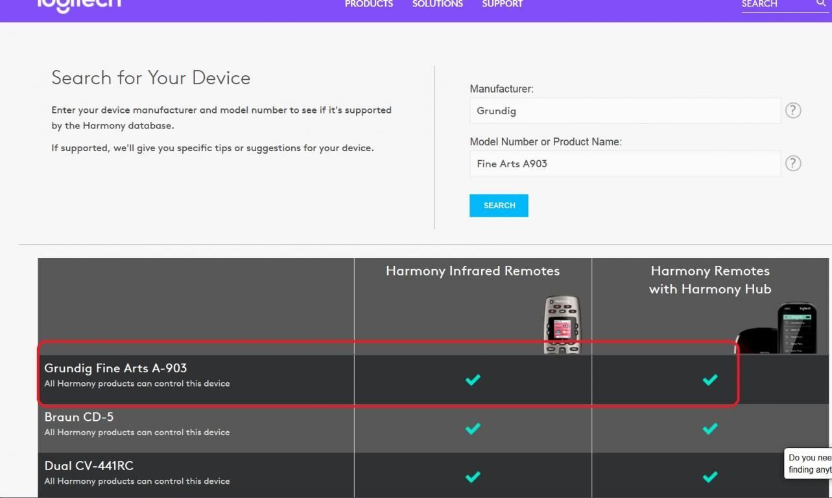Click the Grundig A-903 compatibility note
The image size is (832, 498).
137,384
